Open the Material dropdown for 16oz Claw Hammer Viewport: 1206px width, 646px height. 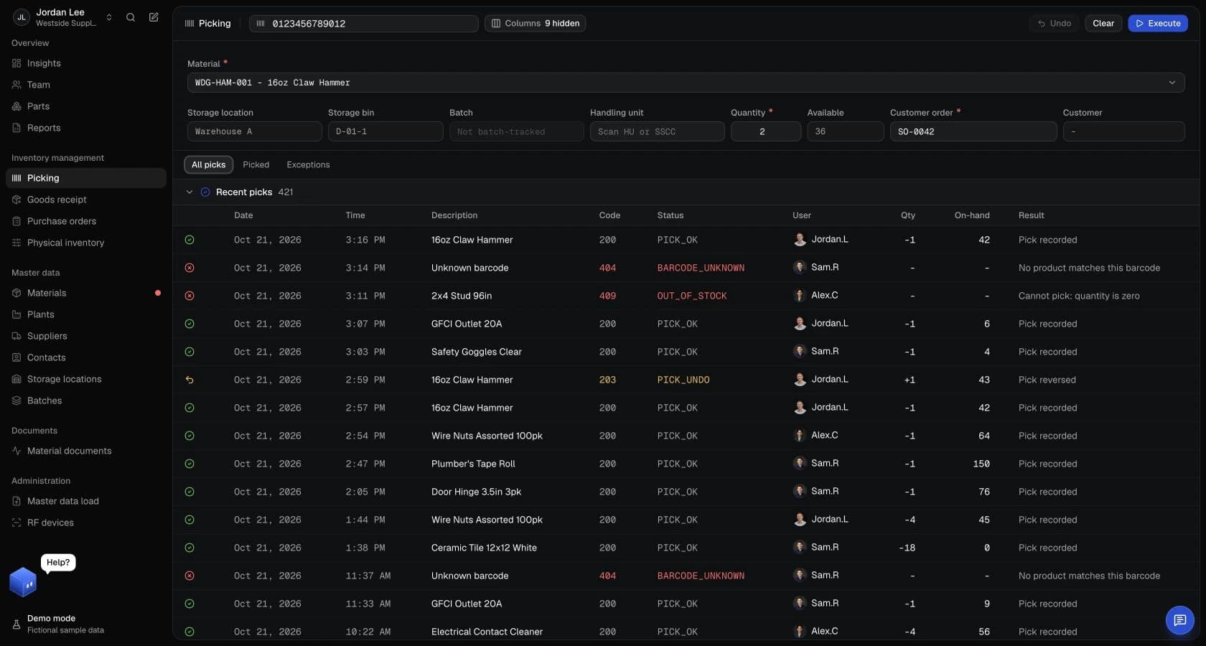pyautogui.click(x=686, y=83)
